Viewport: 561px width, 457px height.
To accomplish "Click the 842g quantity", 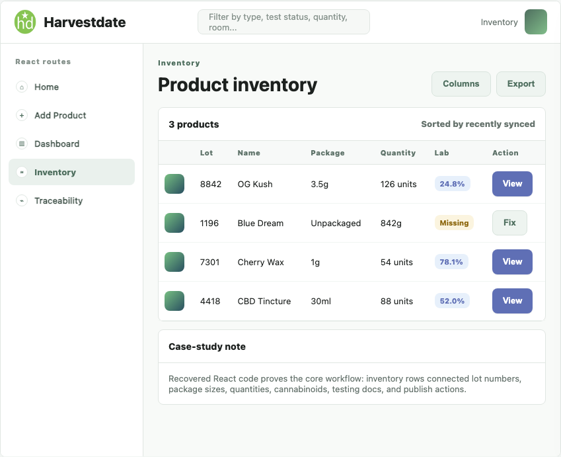I will pyautogui.click(x=391, y=223).
